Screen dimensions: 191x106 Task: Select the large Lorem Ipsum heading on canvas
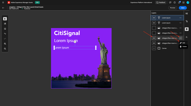click(x=66, y=41)
